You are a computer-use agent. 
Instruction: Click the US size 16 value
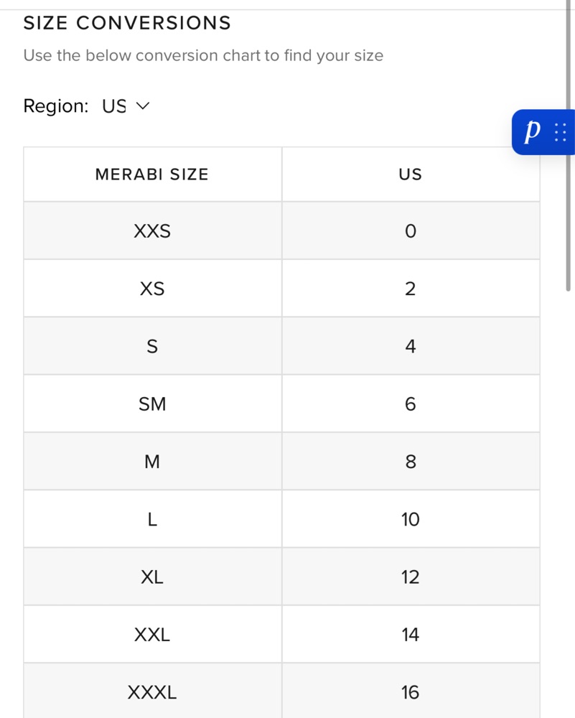[411, 691]
